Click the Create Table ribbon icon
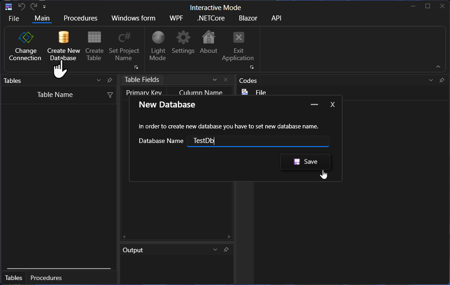This screenshot has height=285, width=450. pos(94,37)
